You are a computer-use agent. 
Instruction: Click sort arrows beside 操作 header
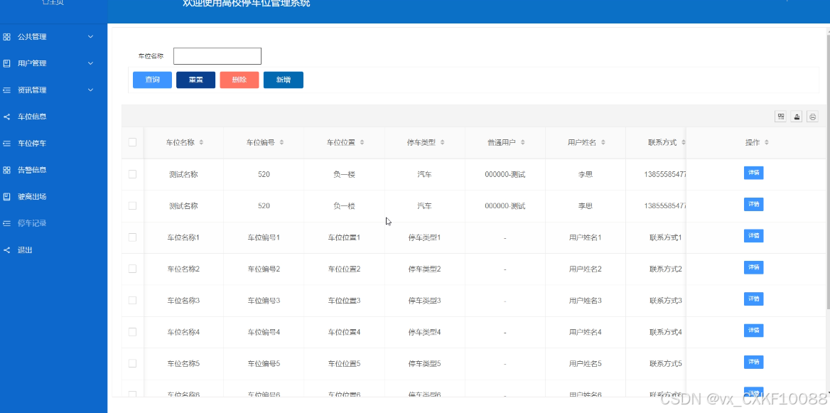click(767, 142)
